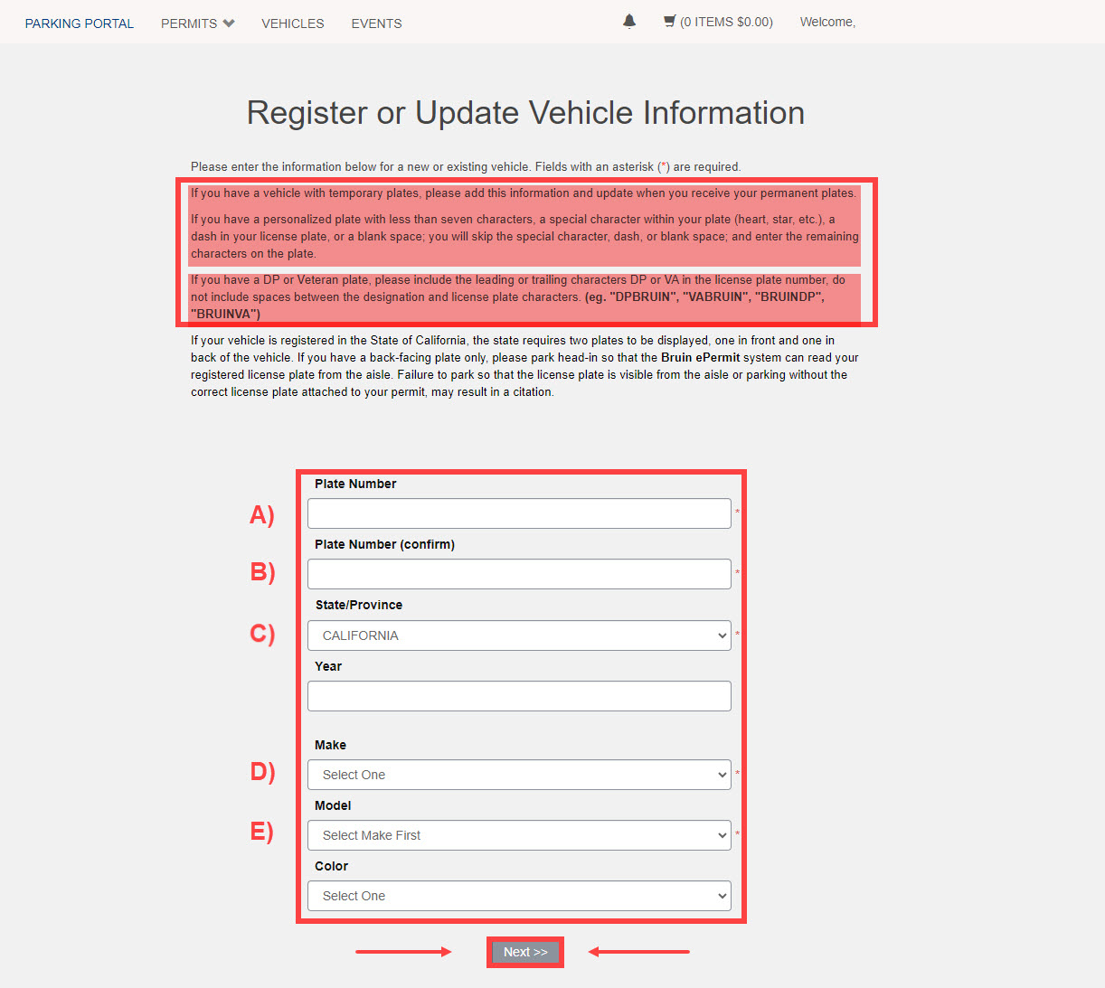Click the PARKING PORTAL link
1105x988 pixels.
(79, 24)
